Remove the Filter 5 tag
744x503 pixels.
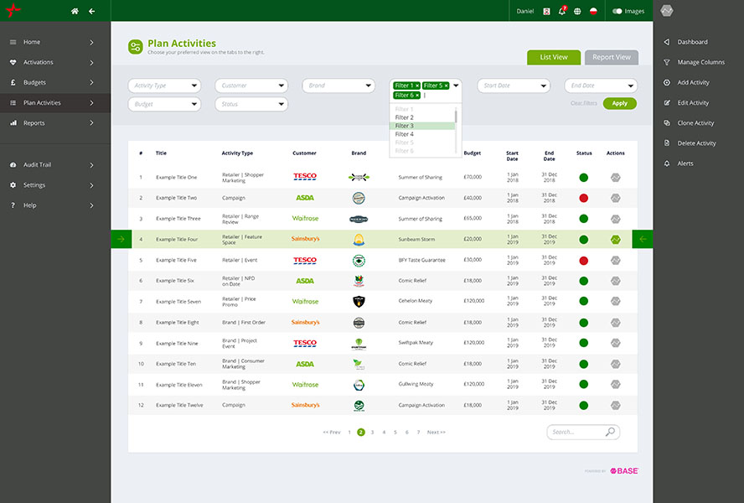[x=446, y=86]
